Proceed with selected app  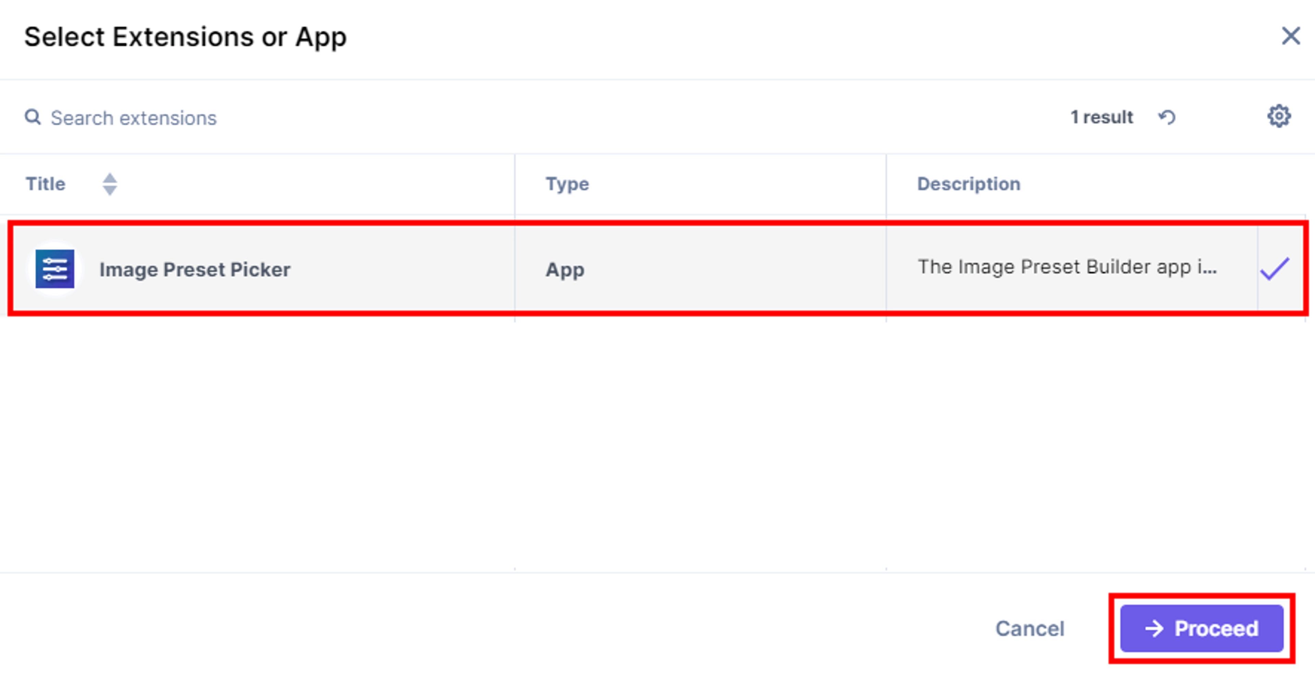point(1202,628)
